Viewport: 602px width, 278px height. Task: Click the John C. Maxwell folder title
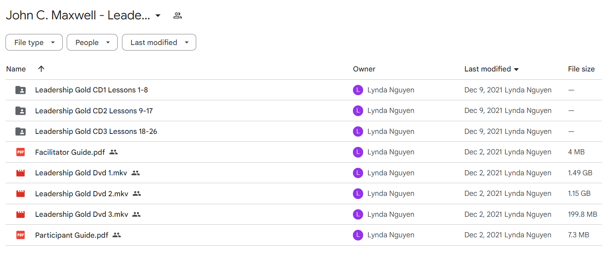78,15
